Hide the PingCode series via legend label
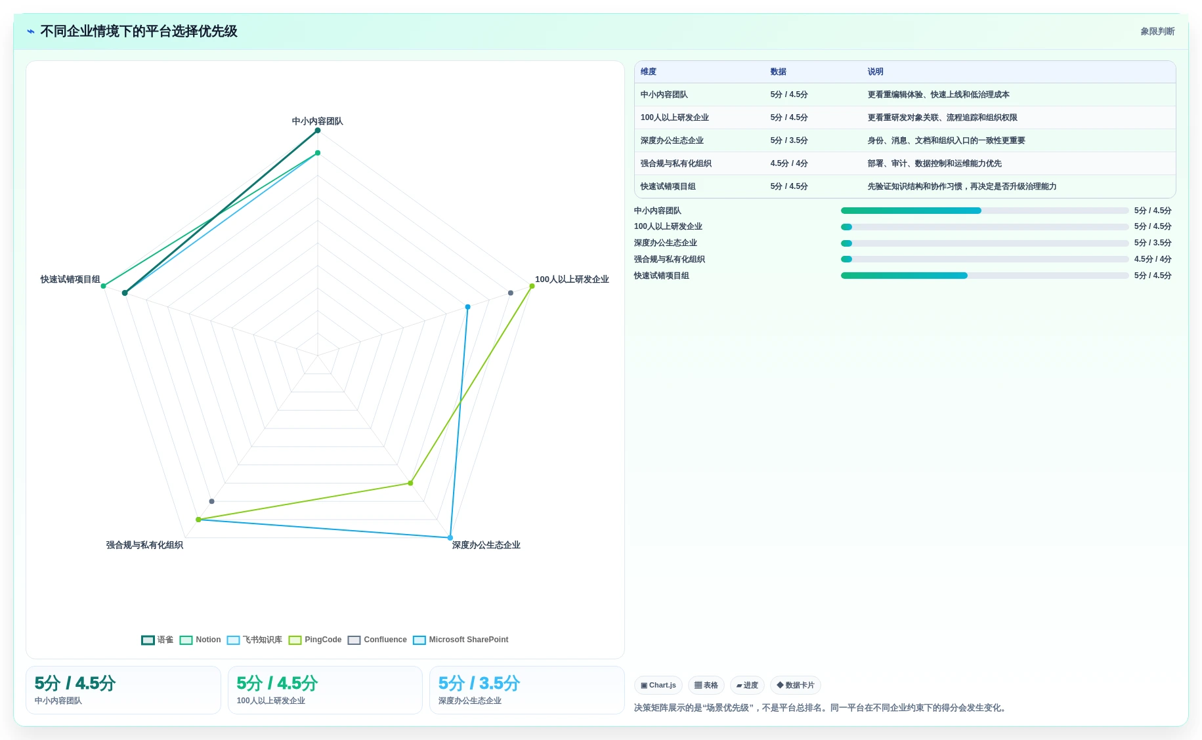 pyautogui.click(x=323, y=640)
